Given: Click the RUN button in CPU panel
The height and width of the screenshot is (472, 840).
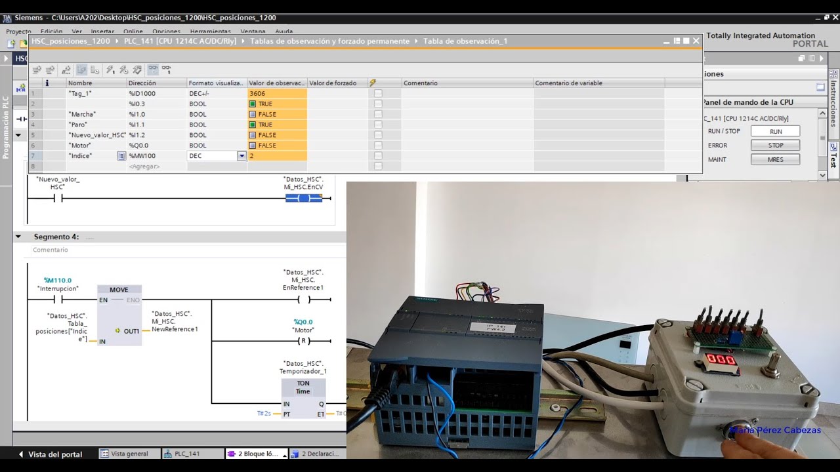Looking at the screenshot, I should tap(776, 131).
